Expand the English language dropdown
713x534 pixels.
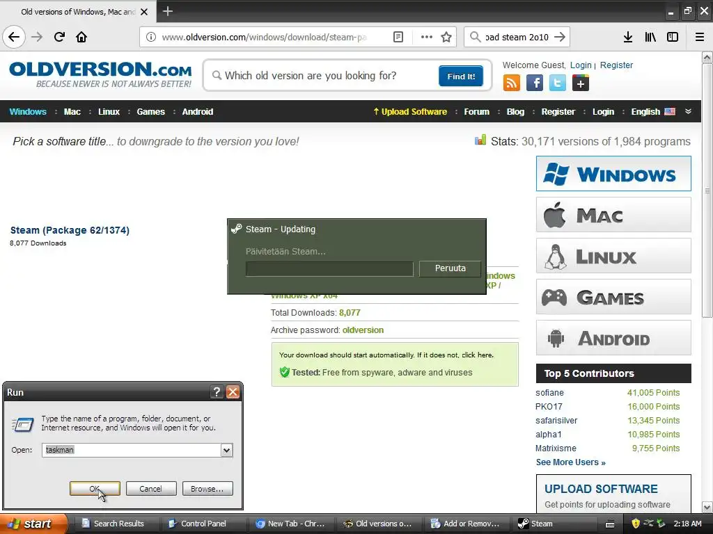pyautogui.click(x=653, y=112)
